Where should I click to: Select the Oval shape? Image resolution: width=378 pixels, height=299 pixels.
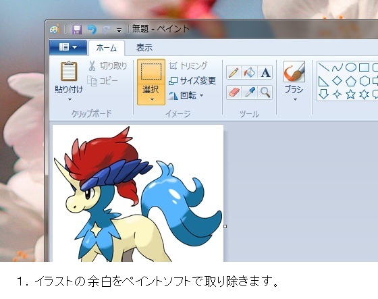pos(351,67)
